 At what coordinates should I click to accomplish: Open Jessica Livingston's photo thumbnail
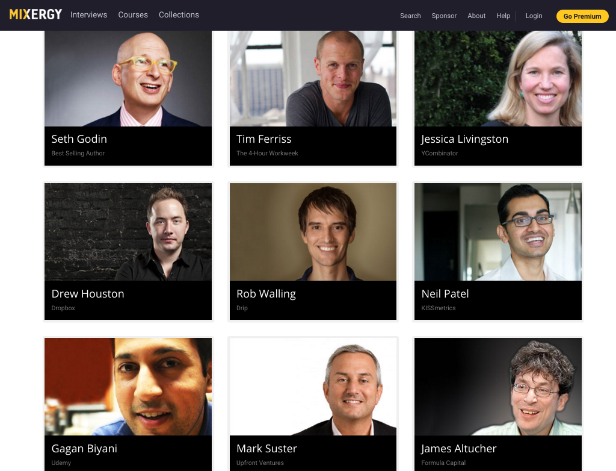[498, 79]
